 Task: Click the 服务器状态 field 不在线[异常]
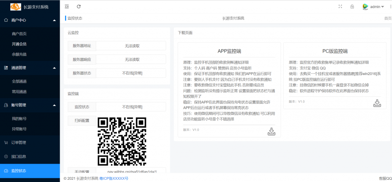131,73
